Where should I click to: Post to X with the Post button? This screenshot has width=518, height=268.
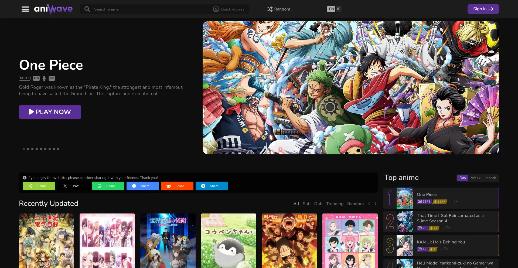(x=74, y=186)
